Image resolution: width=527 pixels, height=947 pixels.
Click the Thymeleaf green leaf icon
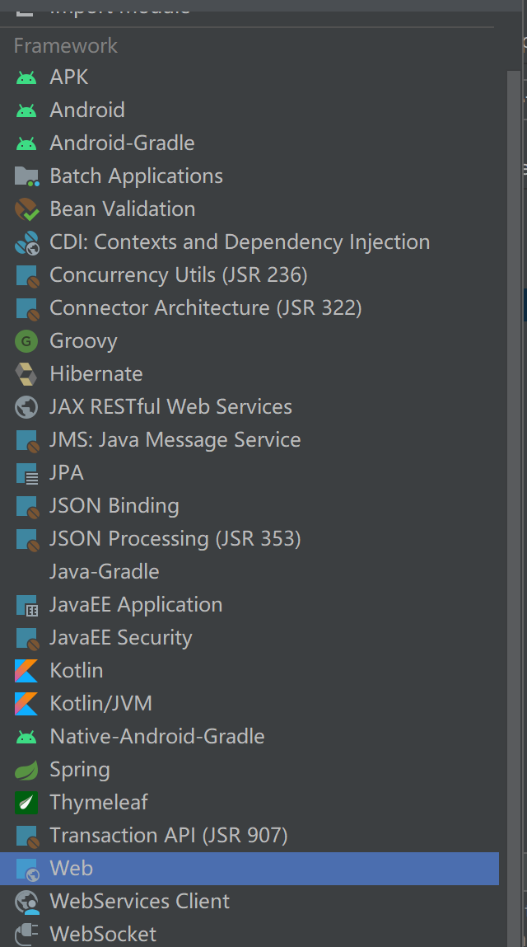point(26,803)
